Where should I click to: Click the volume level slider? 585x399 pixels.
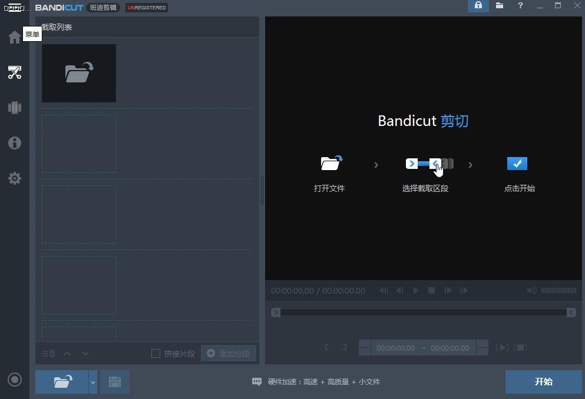[558, 291]
